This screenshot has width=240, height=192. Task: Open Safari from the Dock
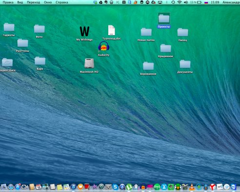pos(11,187)
